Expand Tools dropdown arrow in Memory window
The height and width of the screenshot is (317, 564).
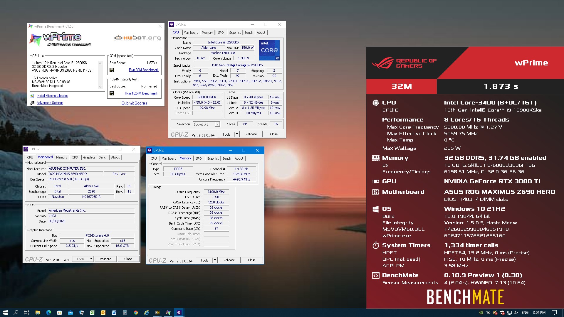pos(215,260)
